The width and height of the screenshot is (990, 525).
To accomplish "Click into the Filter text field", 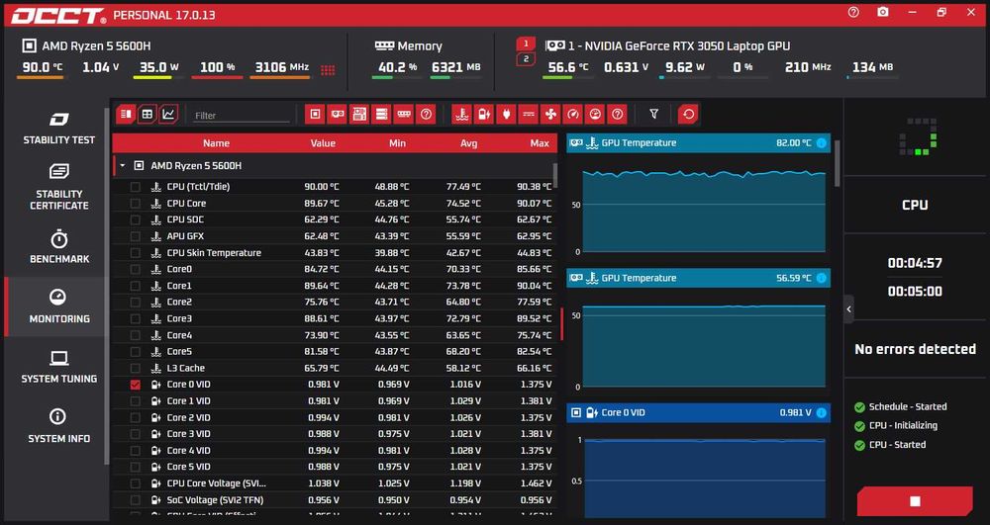I will click(x=242, y=116).
